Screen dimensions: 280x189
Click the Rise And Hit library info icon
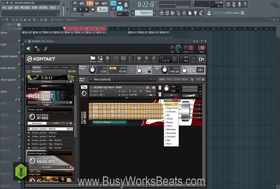67,103
